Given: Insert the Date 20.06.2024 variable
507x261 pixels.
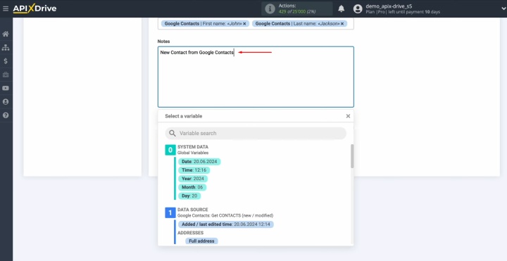Looking at the screenshot, I should [x=199, y=162].
